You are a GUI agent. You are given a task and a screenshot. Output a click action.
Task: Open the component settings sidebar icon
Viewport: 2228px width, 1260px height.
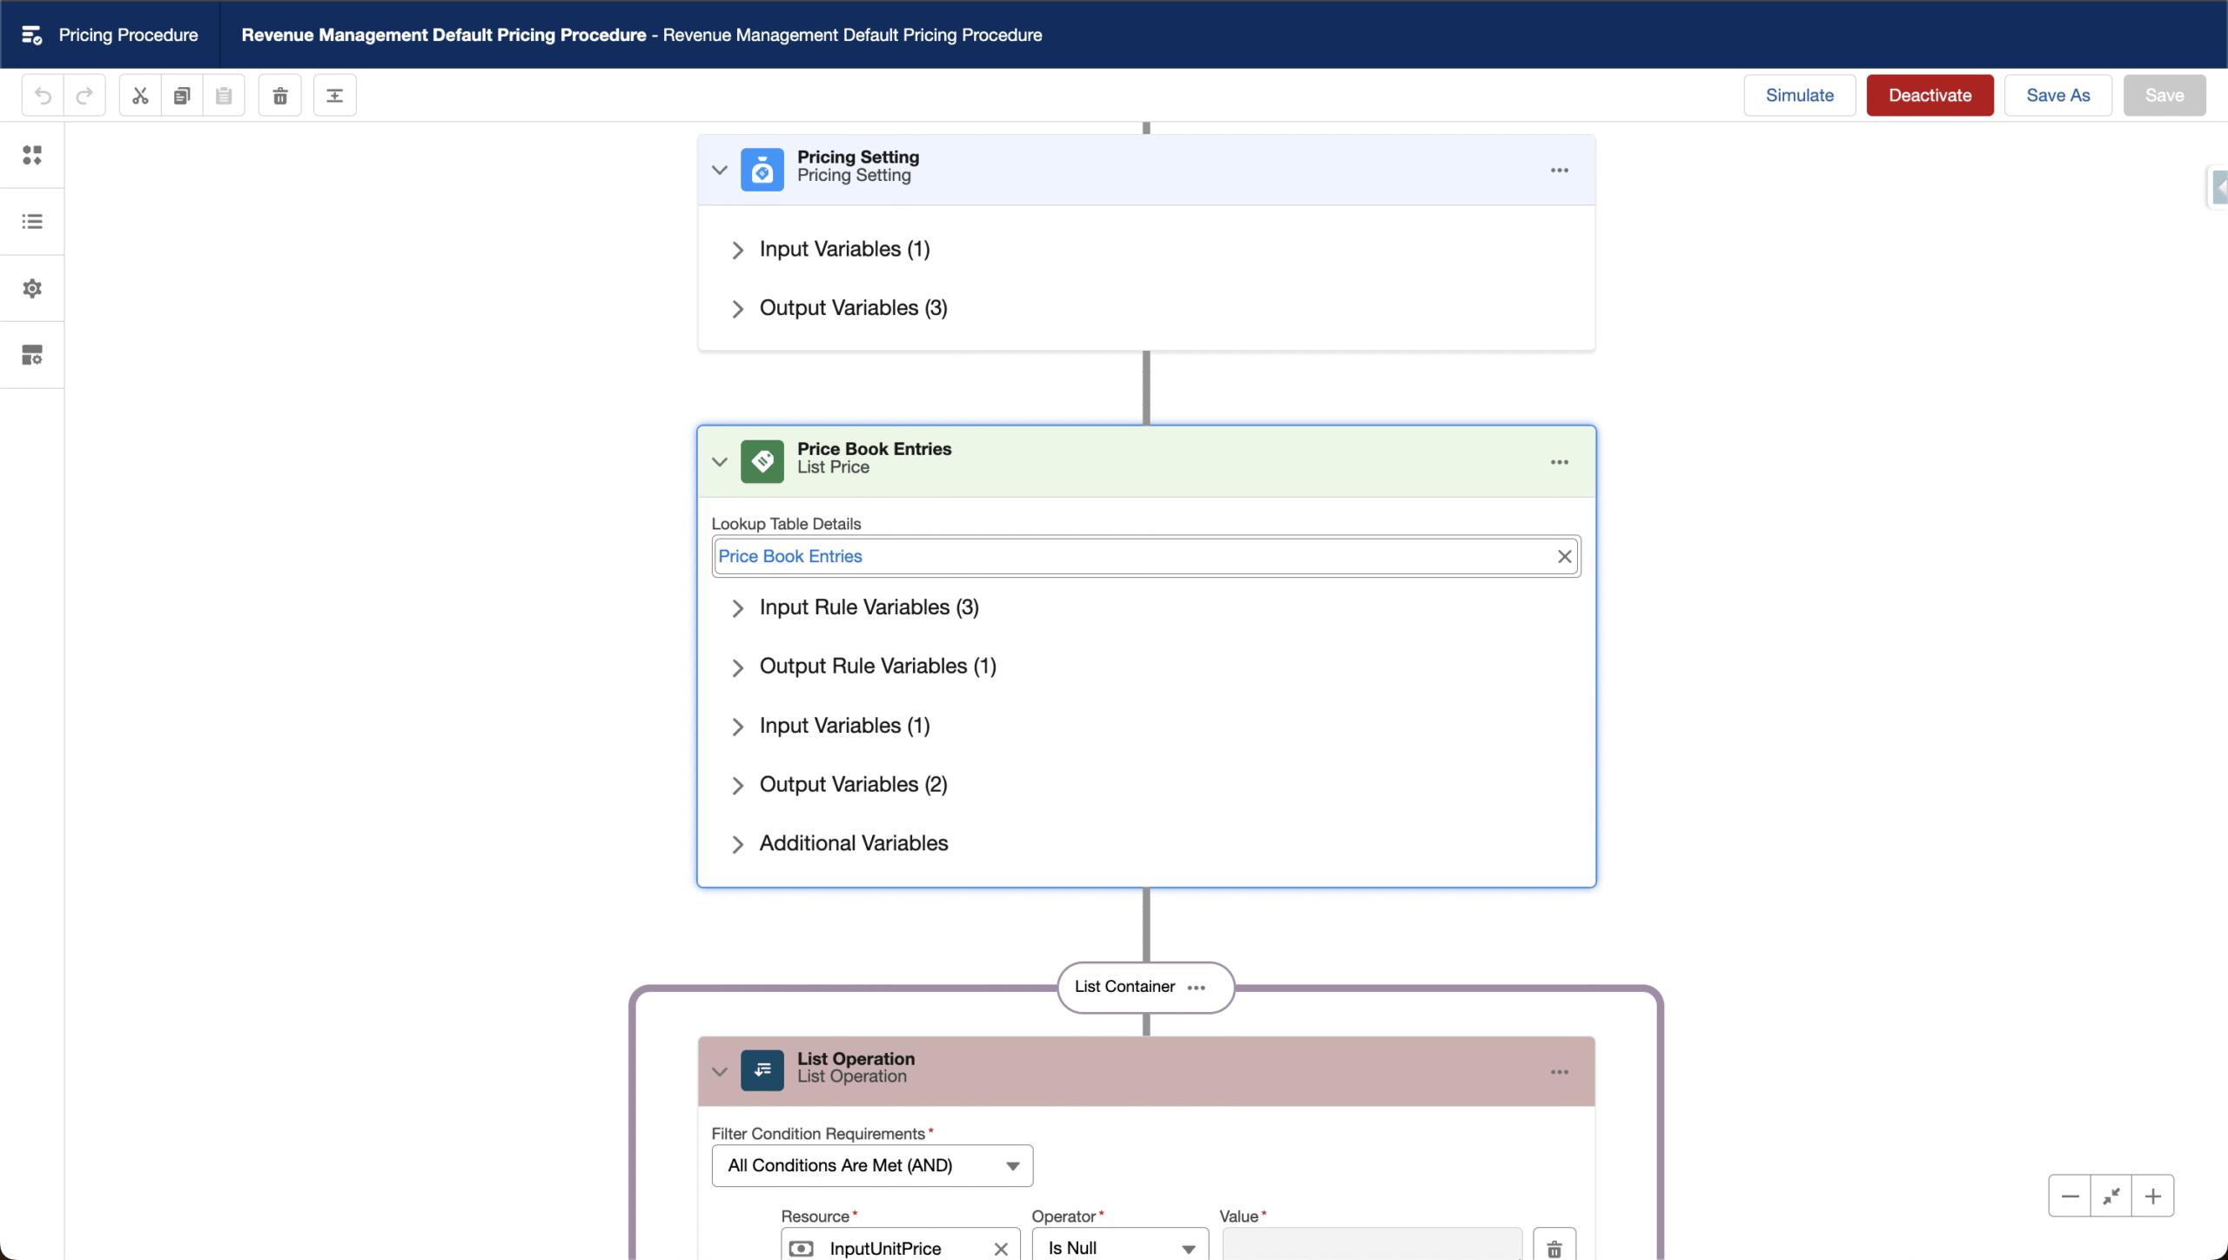(32, 354)
